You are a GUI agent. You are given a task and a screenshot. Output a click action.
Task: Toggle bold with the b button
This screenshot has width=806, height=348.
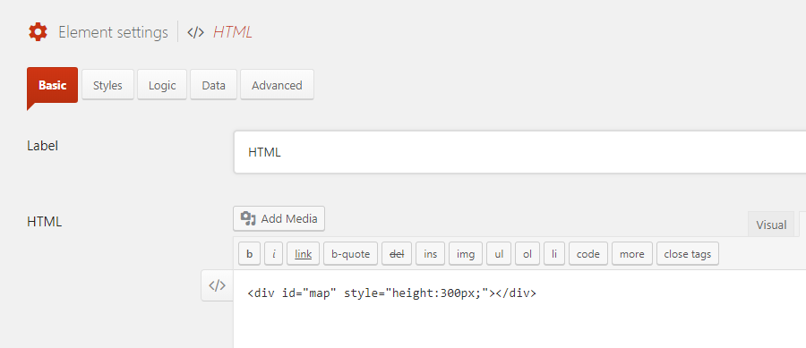pos(250,253)
